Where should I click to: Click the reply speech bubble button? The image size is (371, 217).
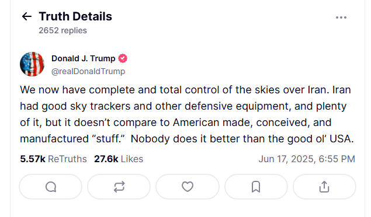coord(51,187)
